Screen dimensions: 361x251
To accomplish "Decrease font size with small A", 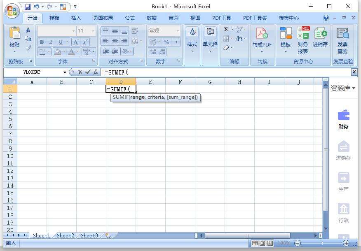I will tap(85, 42).
